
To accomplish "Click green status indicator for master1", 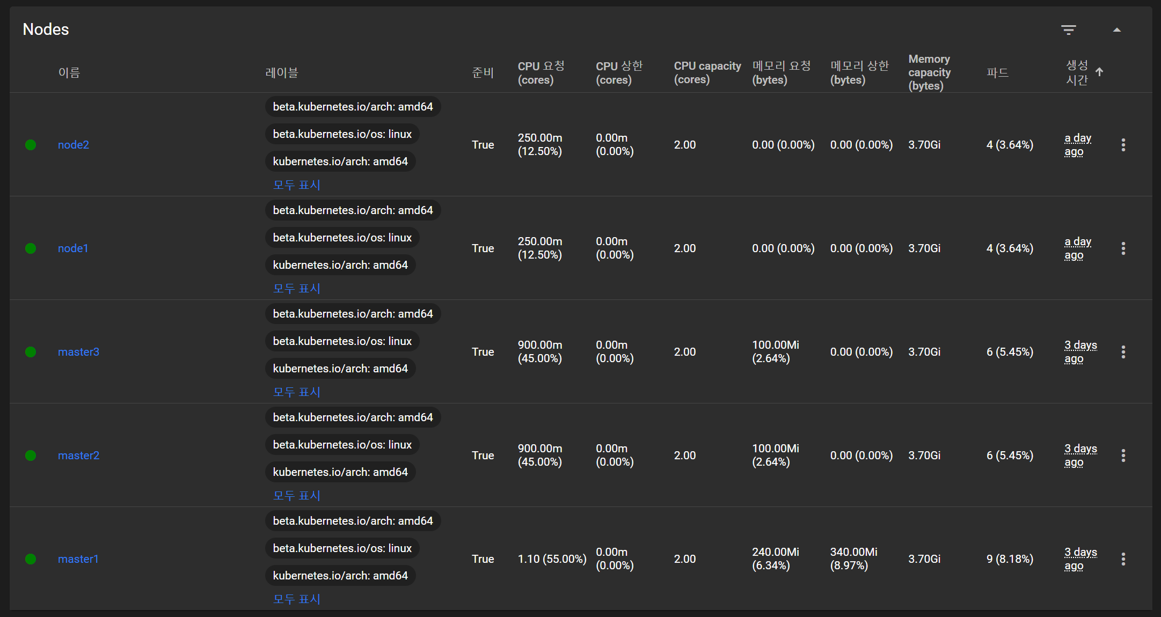I will (31, 559).
